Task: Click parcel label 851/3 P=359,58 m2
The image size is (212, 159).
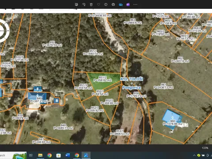Action: pyautogui.click(x=83, y=87)
